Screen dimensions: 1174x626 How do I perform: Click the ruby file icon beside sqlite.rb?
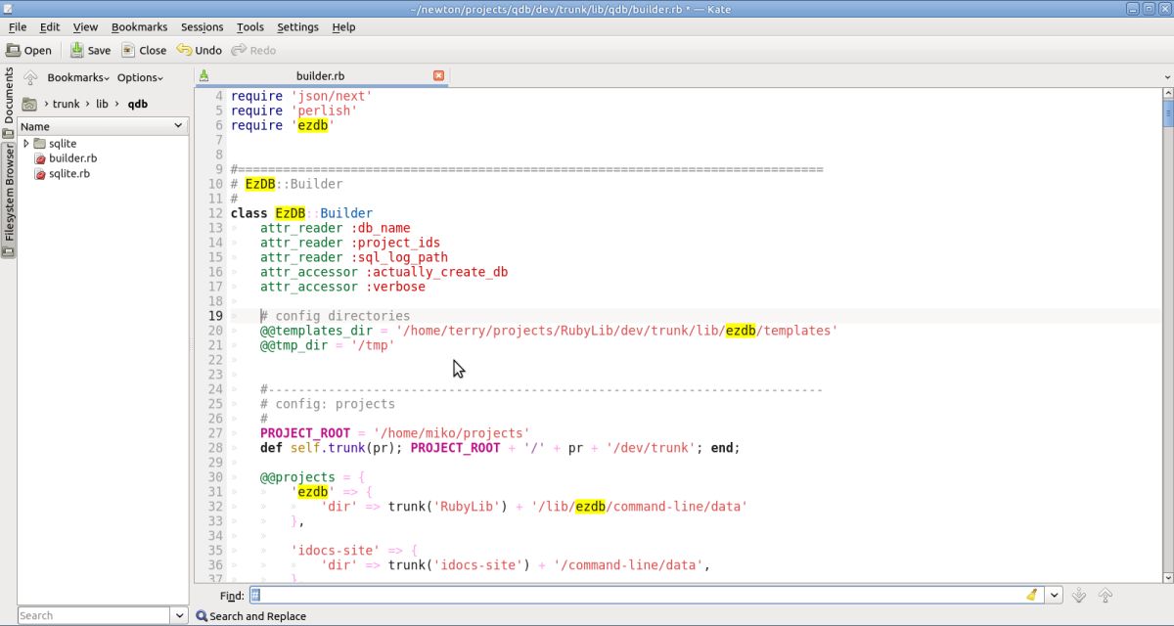coord(40,174)
